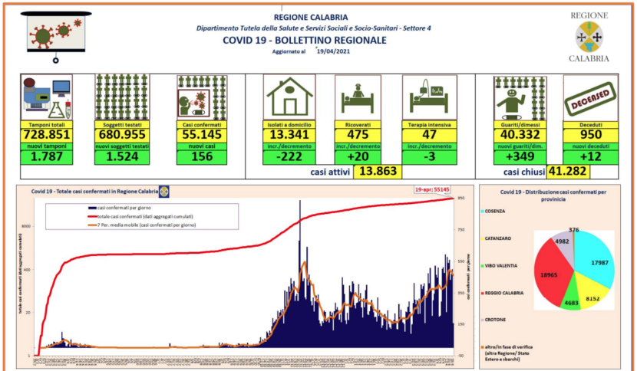Click the small emblem beside the chart title
The image size is (637, 371).
pos(164,191)
